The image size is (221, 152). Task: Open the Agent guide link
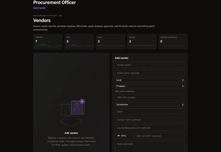[39, 8]
